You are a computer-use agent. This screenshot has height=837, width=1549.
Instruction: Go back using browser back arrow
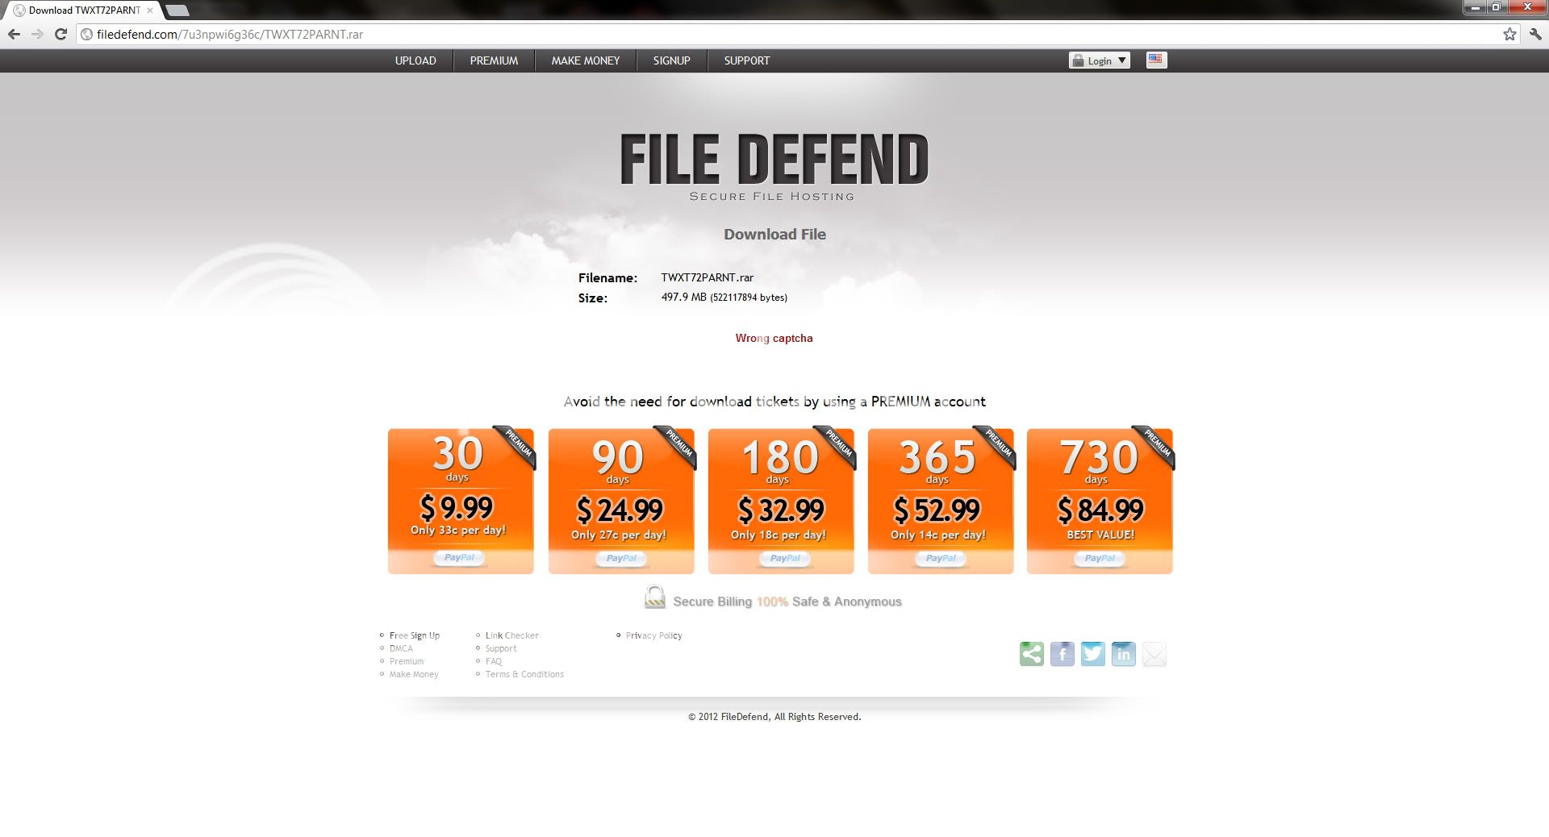click(14, 34)
